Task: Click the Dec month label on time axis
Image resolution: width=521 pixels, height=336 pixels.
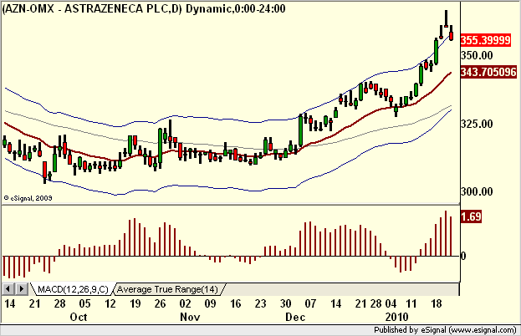Action: click(295, 317)
